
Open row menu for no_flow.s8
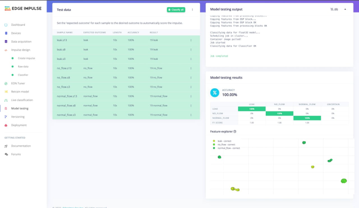coord(191,78)
